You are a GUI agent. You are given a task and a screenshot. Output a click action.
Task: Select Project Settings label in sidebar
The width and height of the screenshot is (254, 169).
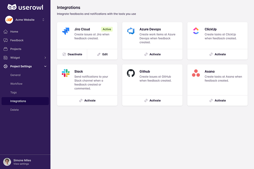[x=21, y=66]
